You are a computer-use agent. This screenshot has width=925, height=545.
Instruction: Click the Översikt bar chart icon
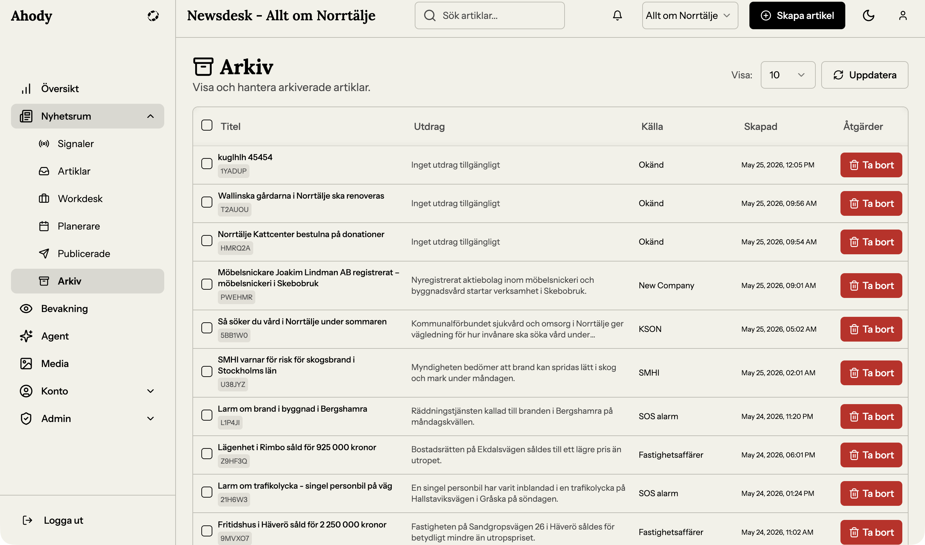pos(26,89)
